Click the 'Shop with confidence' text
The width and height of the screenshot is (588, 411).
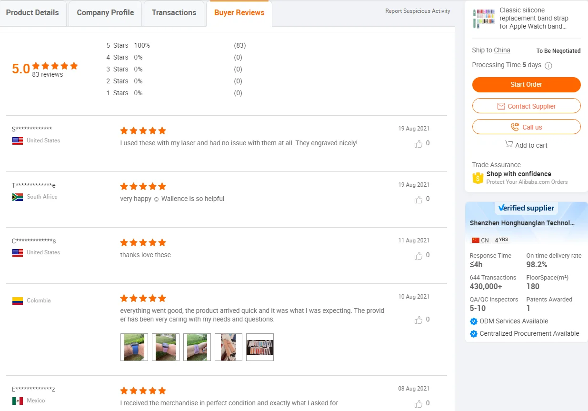pos(518,174)
